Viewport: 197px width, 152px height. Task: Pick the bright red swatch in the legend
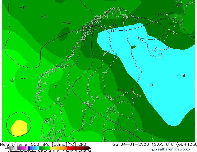point(68,148)
